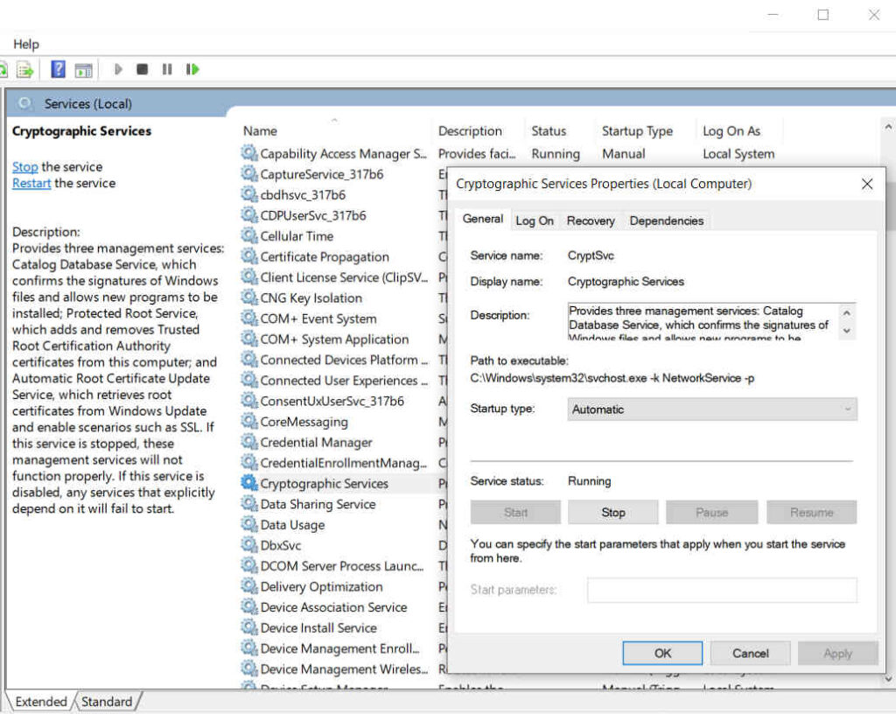The height and width of the screenshot is (714, 896).
Task: Click gear icon beside cbdhsvc_317b6
Action: (249, 194)
